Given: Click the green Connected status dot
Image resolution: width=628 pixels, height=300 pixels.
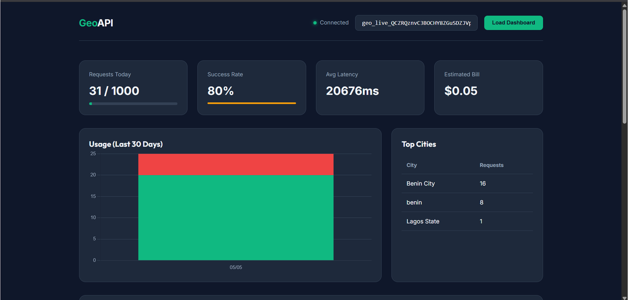Looking at the screenshot, I should (x=315, y=23).
